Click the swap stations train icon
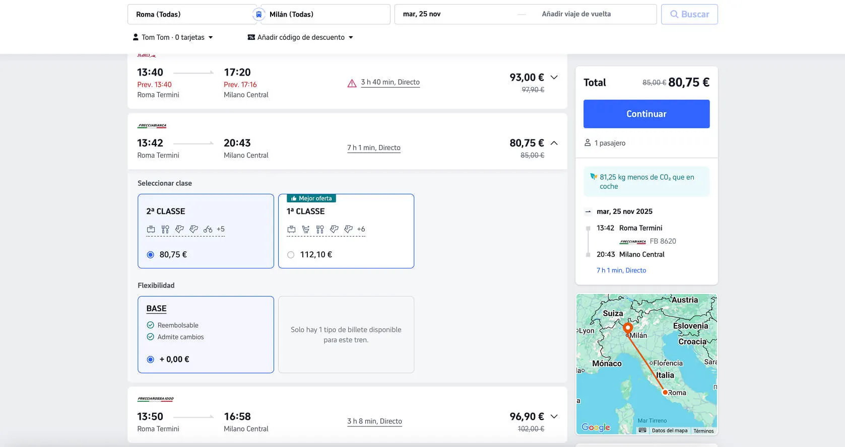 pos(258,14)
